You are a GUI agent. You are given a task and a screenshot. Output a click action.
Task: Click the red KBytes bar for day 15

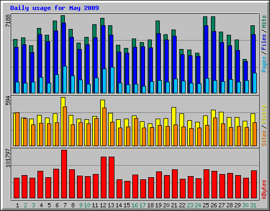pyautogui.click(x=127, y=190)
